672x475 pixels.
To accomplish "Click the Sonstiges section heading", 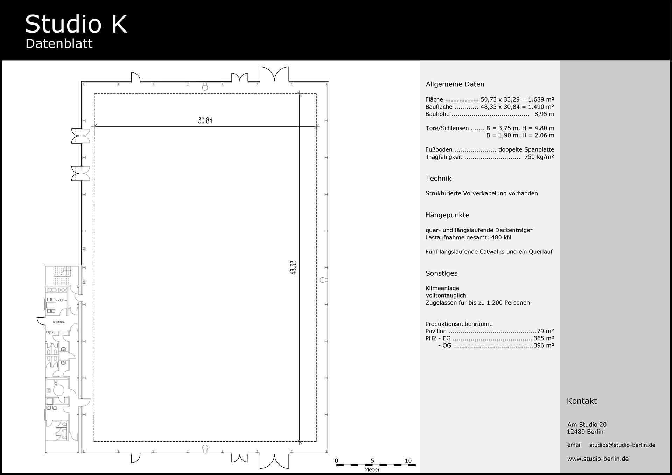I will pyautogui.click(x=441, y=273).
